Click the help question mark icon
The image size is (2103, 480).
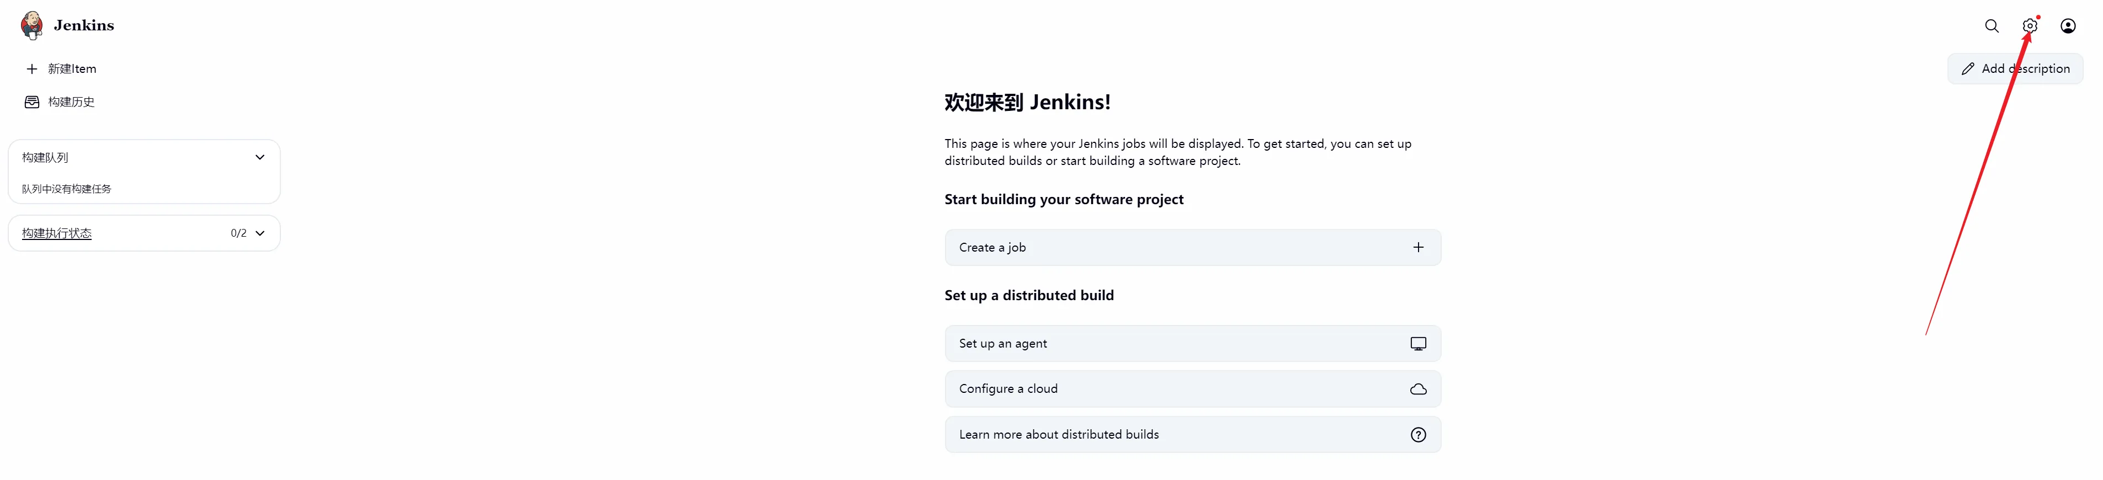click(1418, 434)
